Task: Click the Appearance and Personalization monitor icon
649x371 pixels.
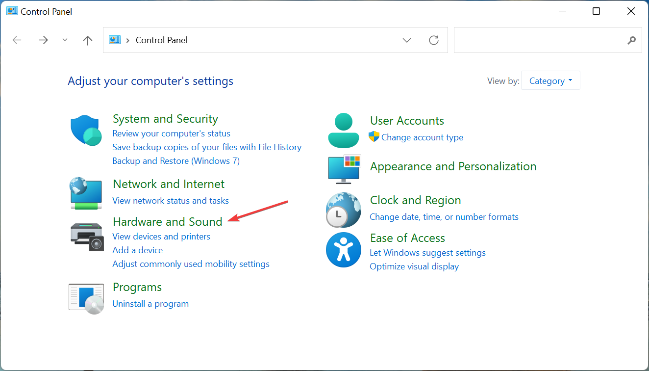Action: click(344, 169)
